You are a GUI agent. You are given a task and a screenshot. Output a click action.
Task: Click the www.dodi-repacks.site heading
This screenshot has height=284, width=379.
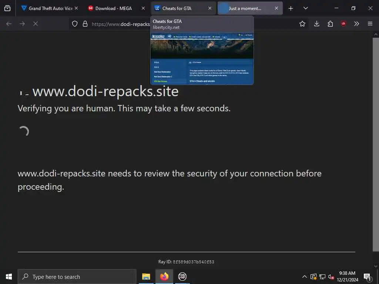(105, 91)
